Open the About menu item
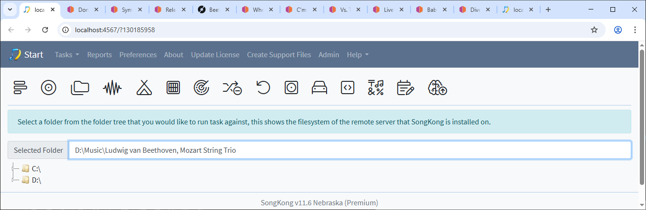Image resolution: width=646 pixels, height=210 pixels. coord(174,54)
